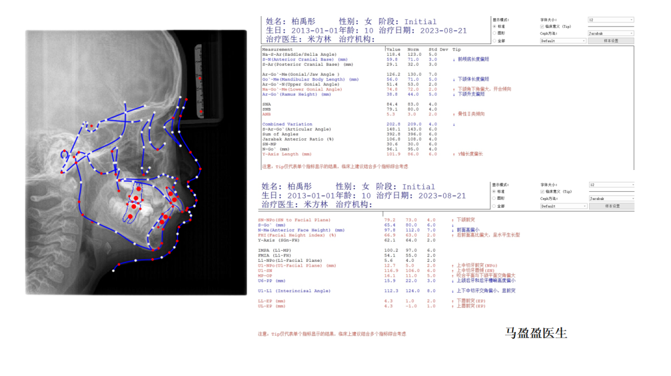Select 图形 display mode in upper panel

coord(495,33)
